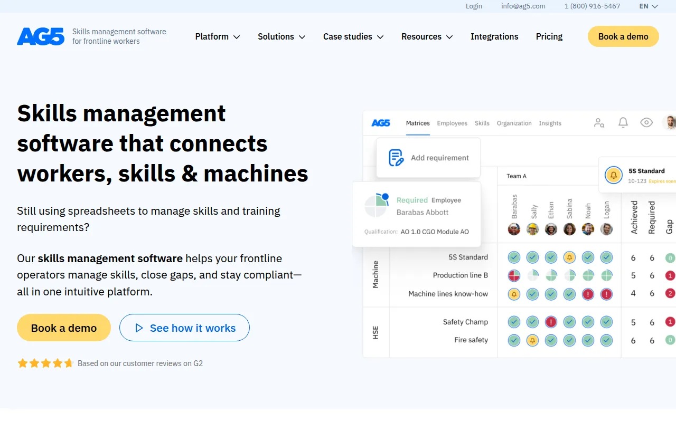Click the Machine group label
The image size is (676, 422).
pyautogui.click(x=375, y=274)
